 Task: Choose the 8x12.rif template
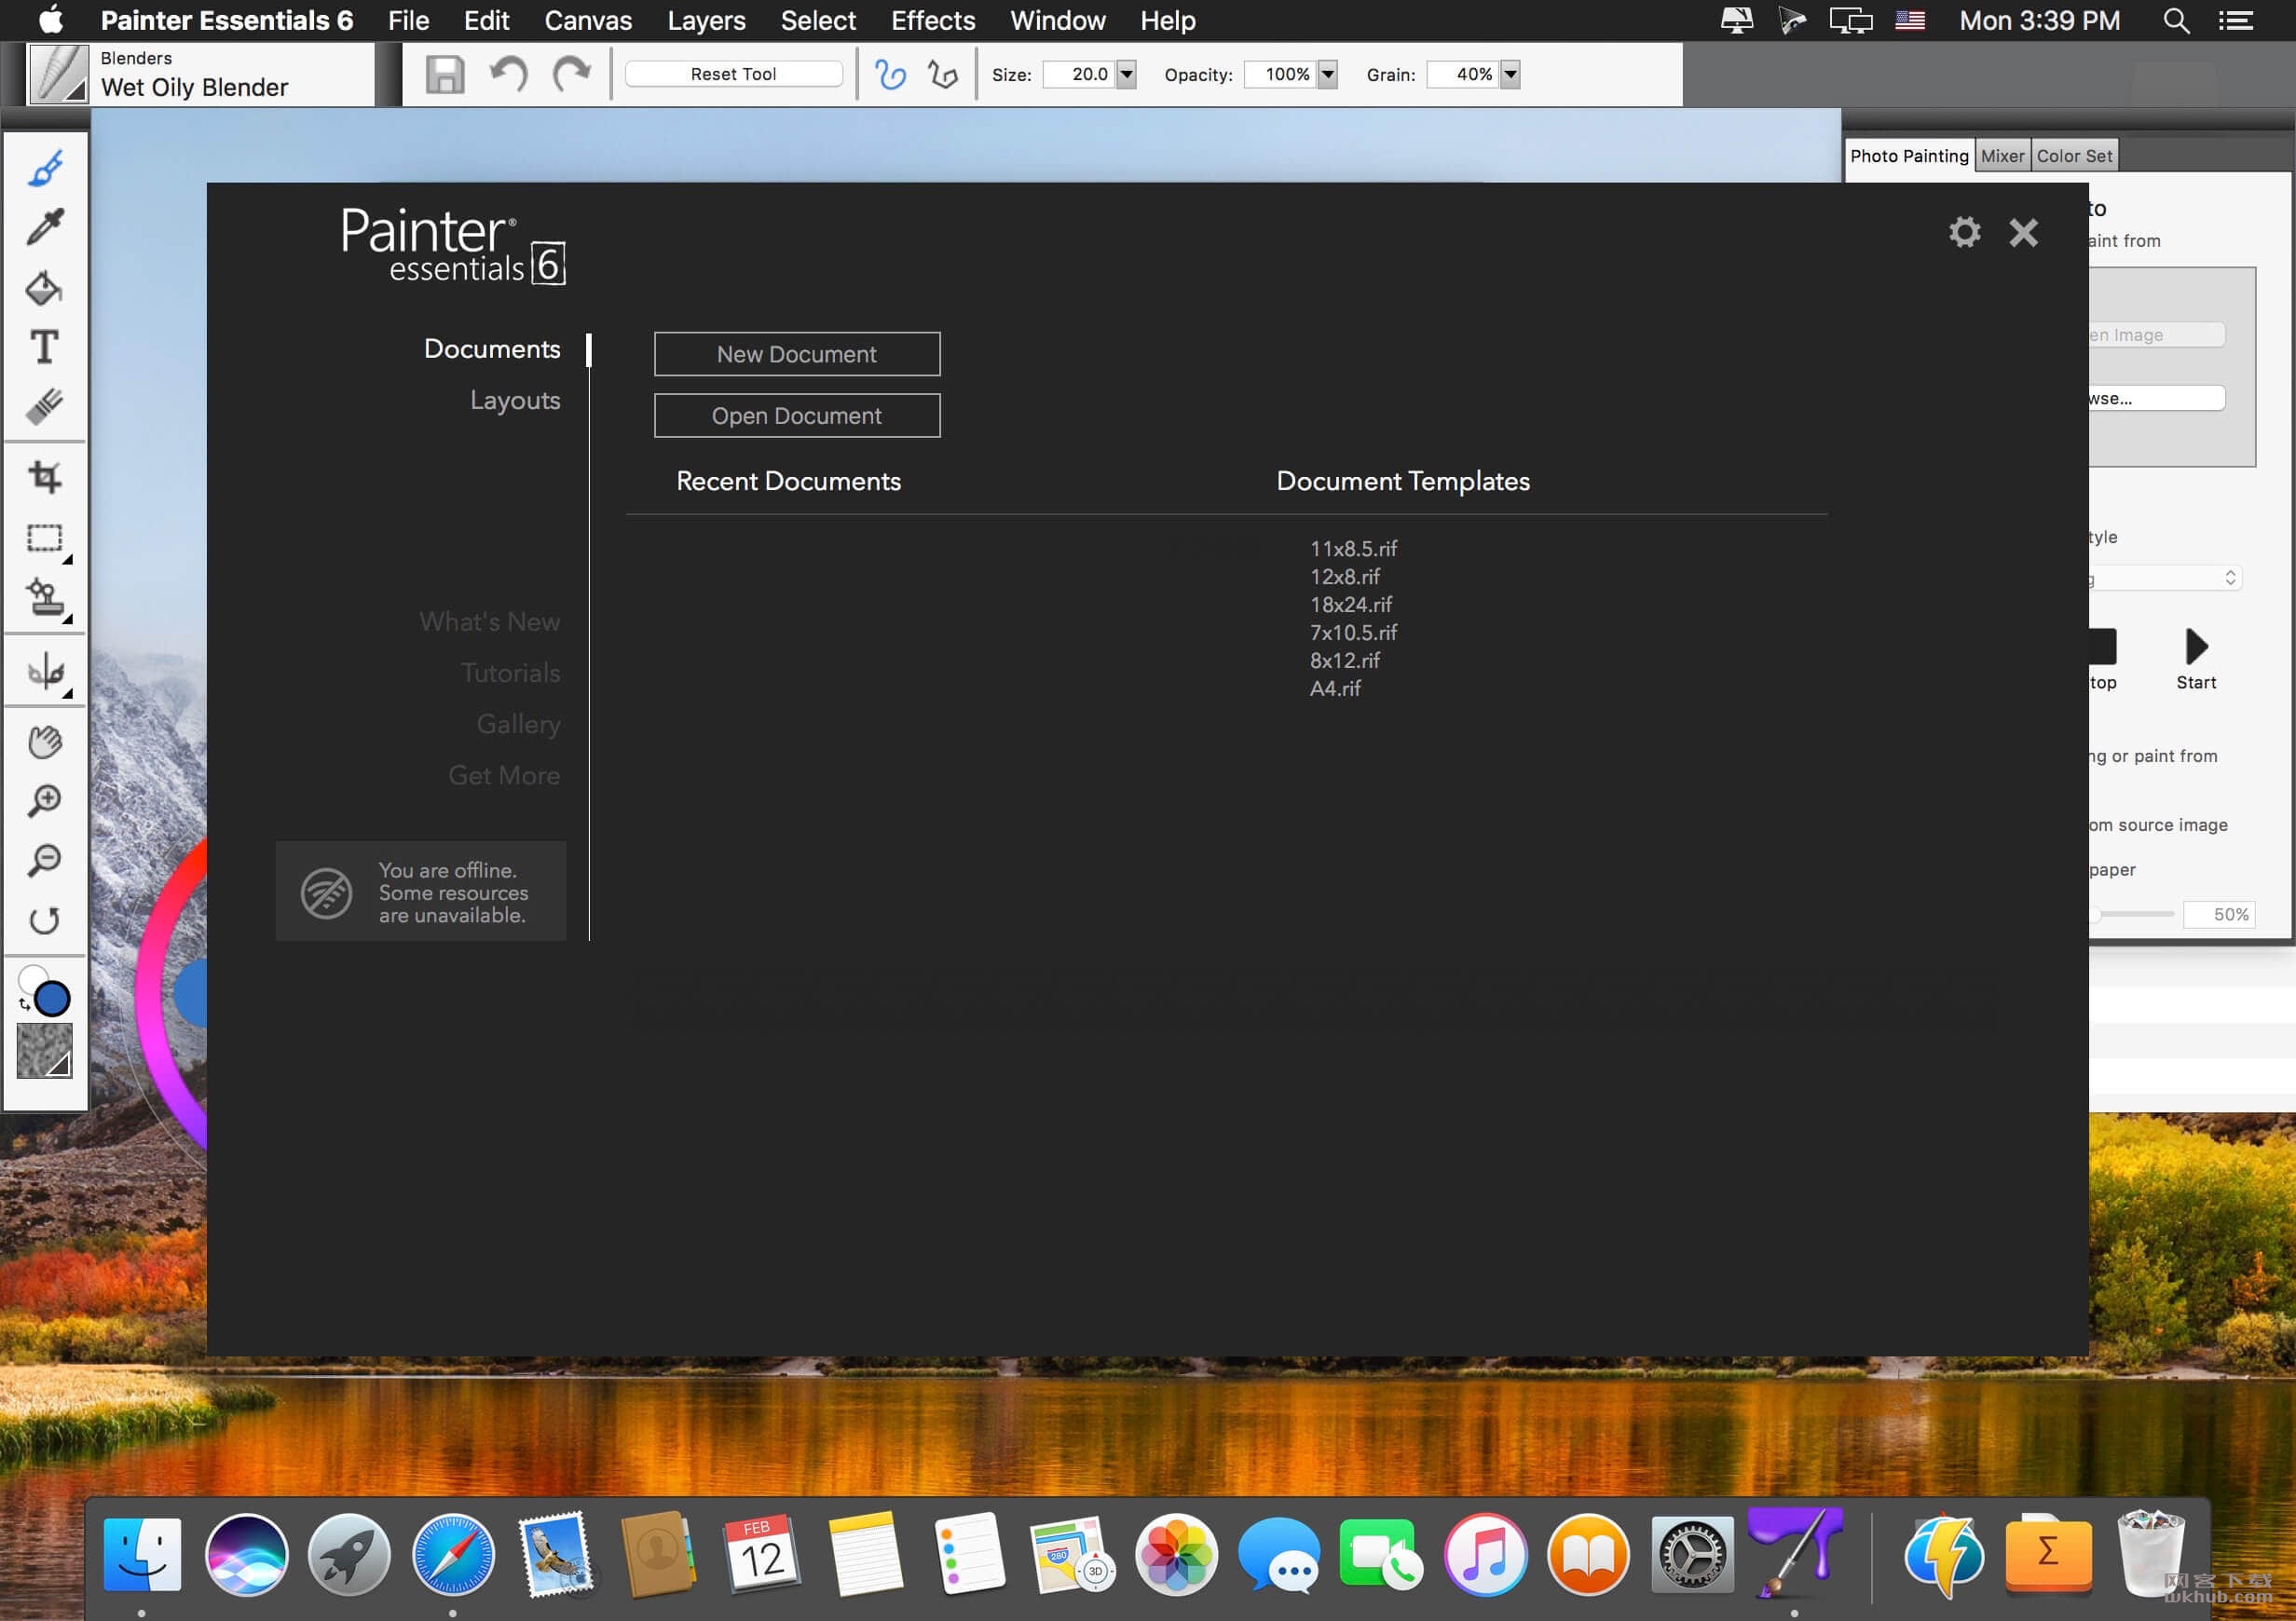coord(1345,661)
